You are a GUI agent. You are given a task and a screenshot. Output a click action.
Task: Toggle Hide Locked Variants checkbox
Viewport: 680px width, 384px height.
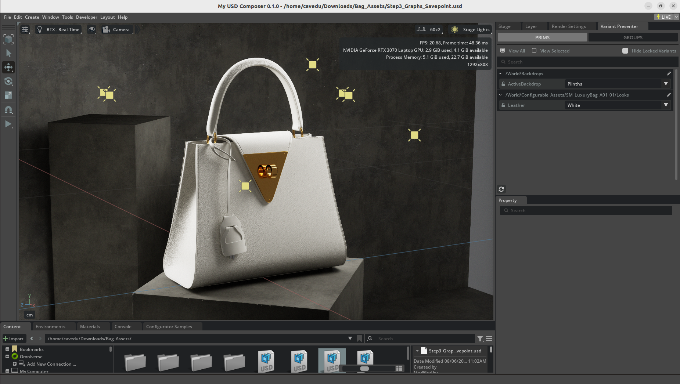(x=625, y=51)
